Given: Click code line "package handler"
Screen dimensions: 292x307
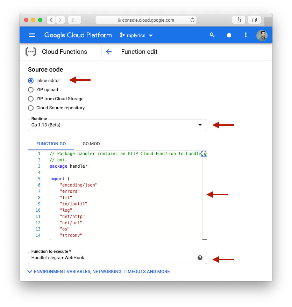Looking at the screenshot, I should pos(69,166).
